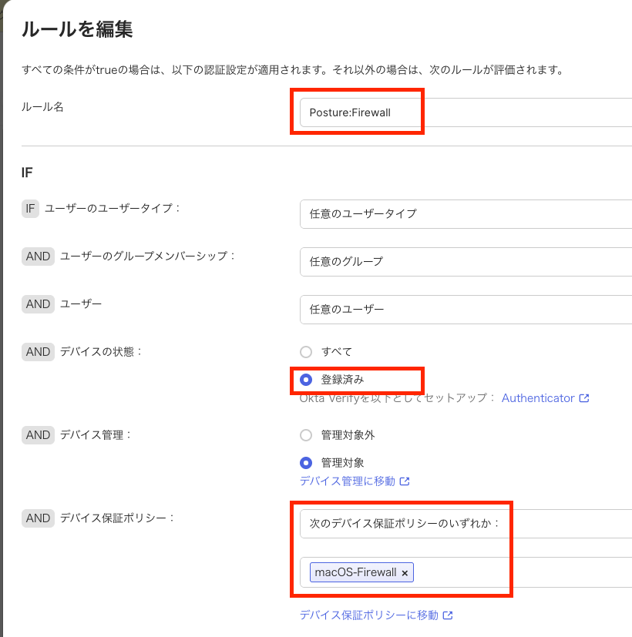Click the AND badge beside デバイスの状態
The width and height of the screenshot is (632, 637).
tap(38, 352)
